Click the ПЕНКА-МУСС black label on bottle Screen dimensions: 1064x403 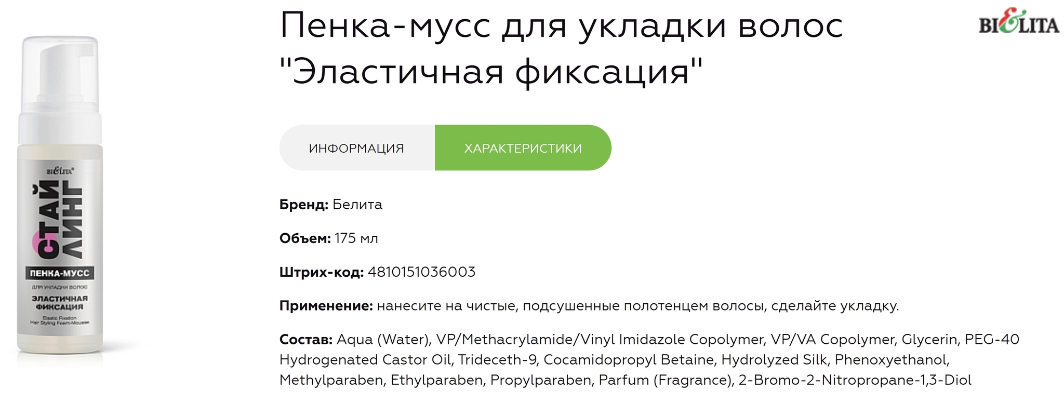60,273
